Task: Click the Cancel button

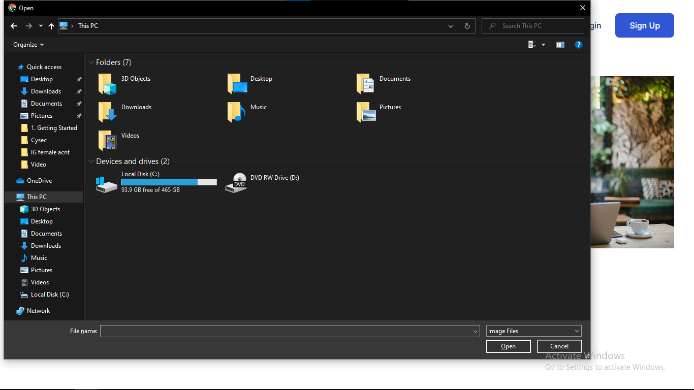Action: pyautogui.click(x=559, y=346)
